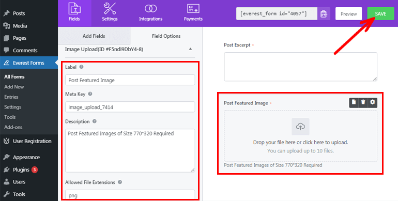Click the shortcode text field
Viewport: 398px width, 201px height.
[x=277, y=14]
